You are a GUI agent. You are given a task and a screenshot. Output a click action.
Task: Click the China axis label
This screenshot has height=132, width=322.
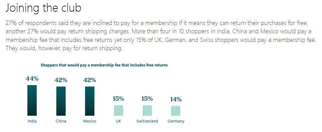tap(61, 121)
